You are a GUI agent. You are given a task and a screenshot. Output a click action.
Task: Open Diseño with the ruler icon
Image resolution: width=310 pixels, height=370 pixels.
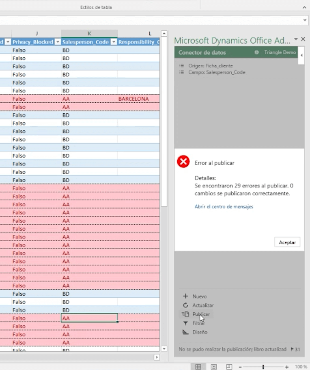(x=185, y=332)
